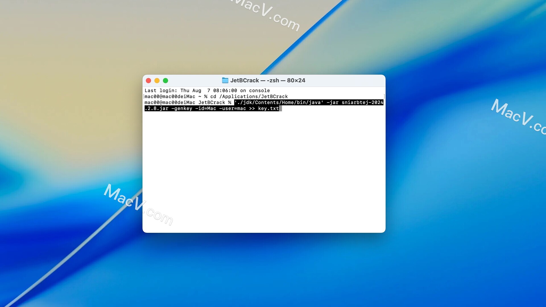Click the -id=Mac argument
This screenshot has width=546, height=307.
[x=206, y=108]
